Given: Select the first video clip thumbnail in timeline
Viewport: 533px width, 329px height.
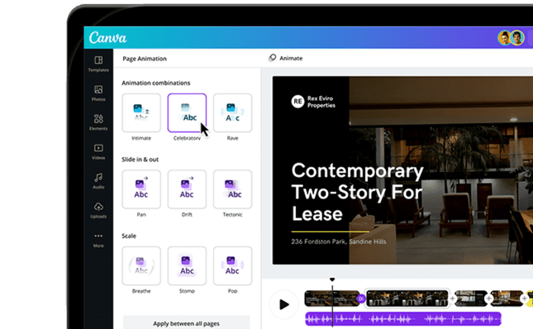Looking at the screenshot, I should point(332,298).
